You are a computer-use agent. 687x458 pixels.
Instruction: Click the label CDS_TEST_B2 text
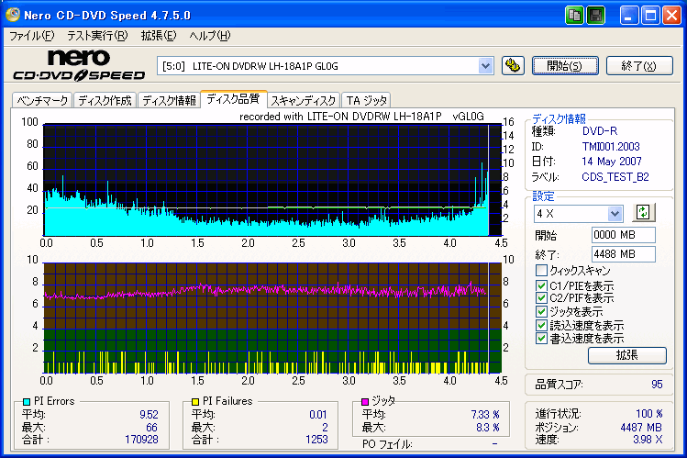click(x=615, y=177)
